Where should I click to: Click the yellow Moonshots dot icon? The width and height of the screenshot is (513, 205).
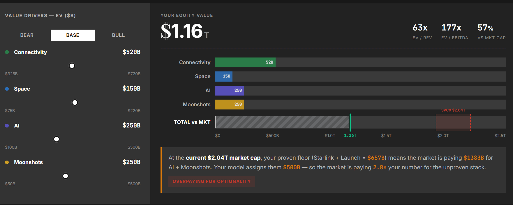click(x=7, y=162)
